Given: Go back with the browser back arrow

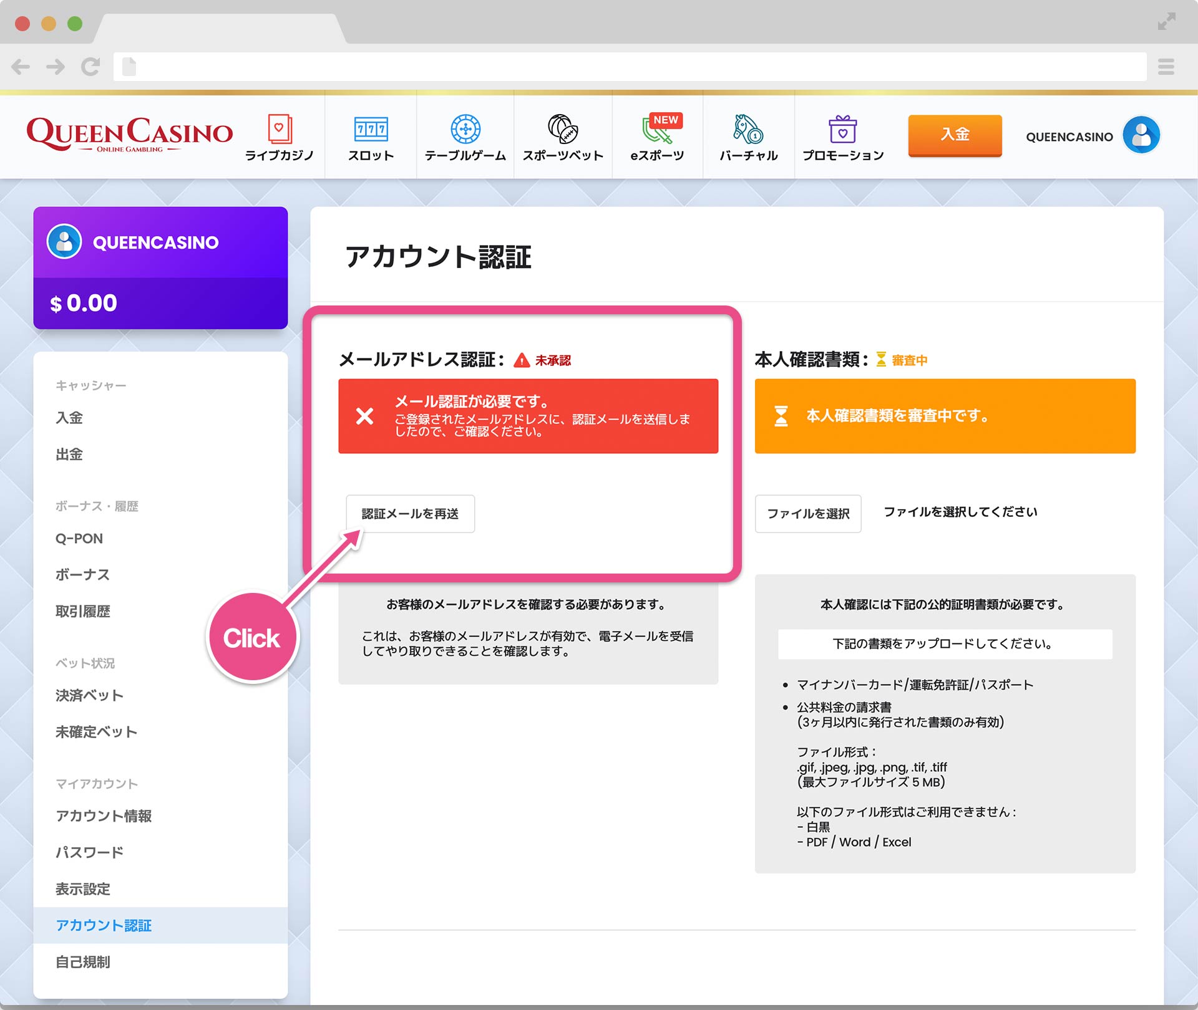Looking at the screenshot, I should (x=21, y=67).
